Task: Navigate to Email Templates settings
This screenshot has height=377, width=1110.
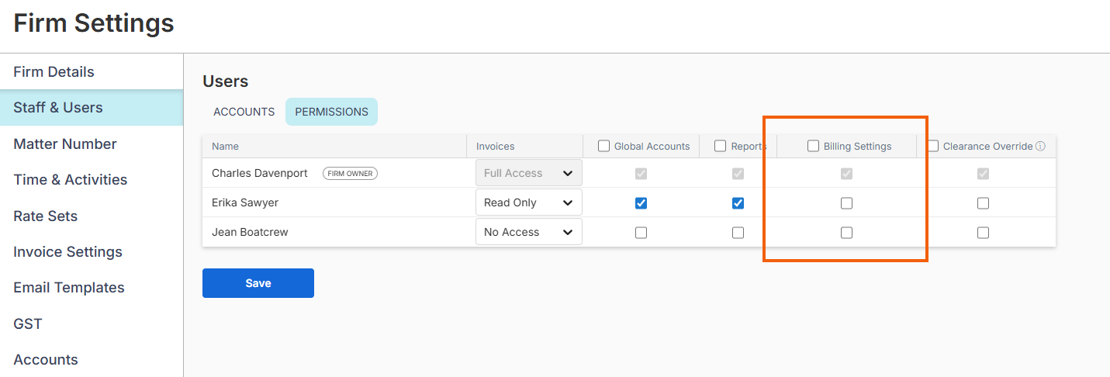Action: click(68, 288)
